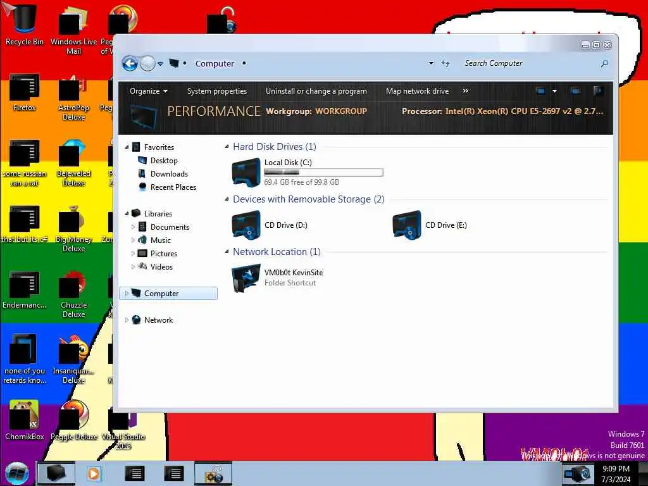This screenshot has width=648, height=486.
Task: Change your view icon in toolbar
Action: pyautogui.click(x=540, y=91)
